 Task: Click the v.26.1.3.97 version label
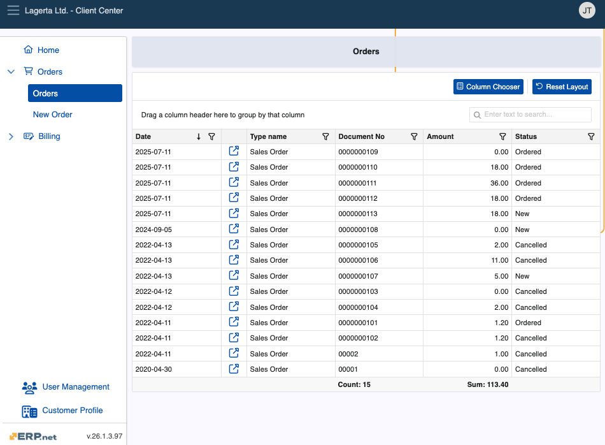(x=104, y=436)
